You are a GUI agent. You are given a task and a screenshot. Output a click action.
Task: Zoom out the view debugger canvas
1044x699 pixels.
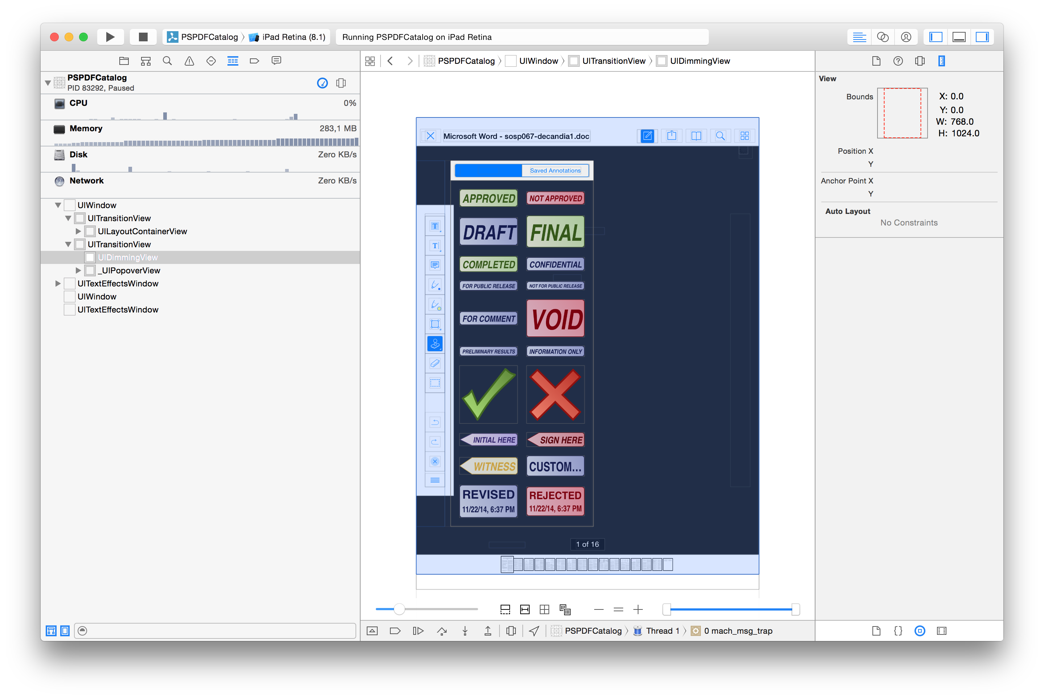599,609
